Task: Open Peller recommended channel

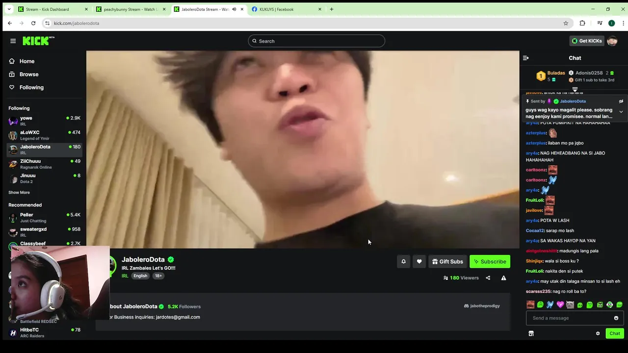Action: [x=44, y=218]
